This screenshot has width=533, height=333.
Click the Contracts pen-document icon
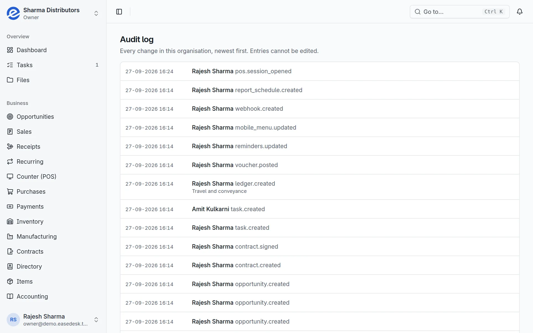10,251
